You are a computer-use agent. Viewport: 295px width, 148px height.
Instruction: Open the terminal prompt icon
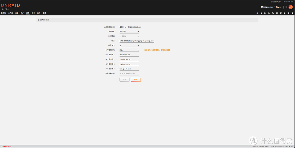tap(269, 13)
